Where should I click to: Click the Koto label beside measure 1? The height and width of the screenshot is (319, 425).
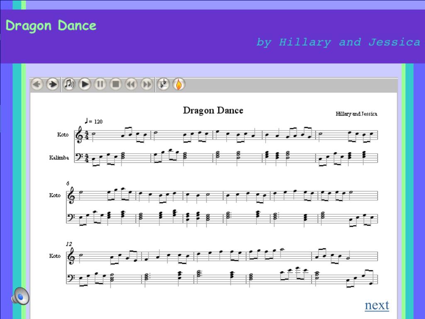[x=63, y=135]
